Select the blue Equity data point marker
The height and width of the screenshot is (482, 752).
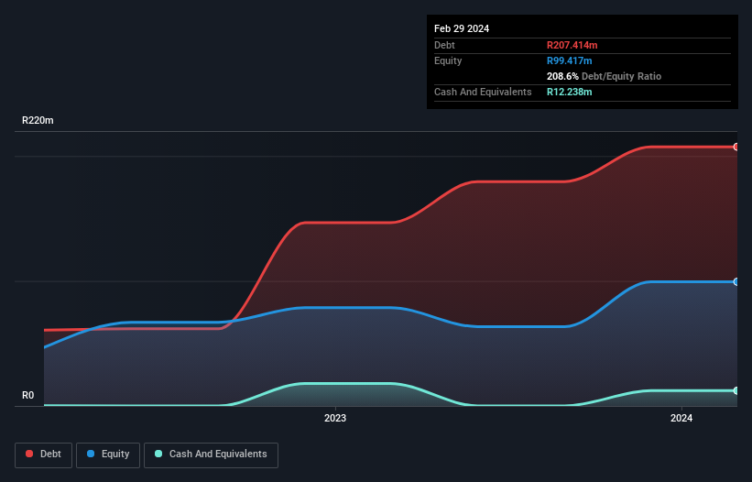(x=736, y=281)
